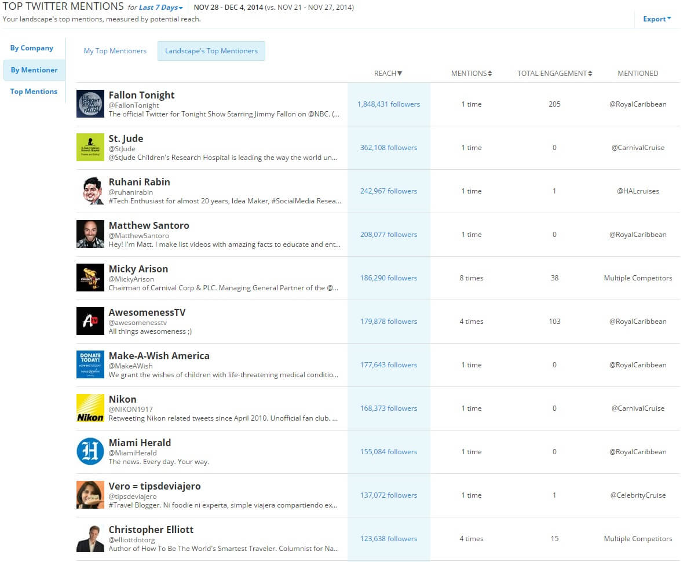Open the Vero = tipsdeviajero name link
Viewport: 687px width, 562px height.
click(155, 486)
